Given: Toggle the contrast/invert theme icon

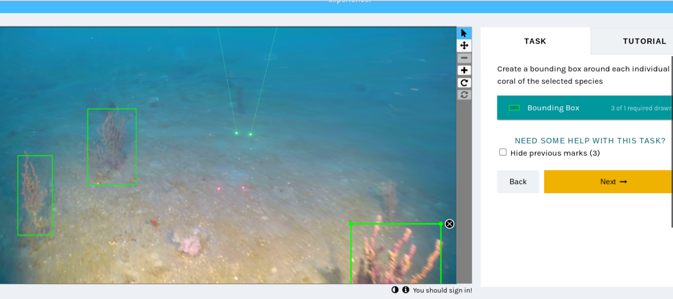Looking at the screenshot, I should pyautogui.click(x=395, y=290).
